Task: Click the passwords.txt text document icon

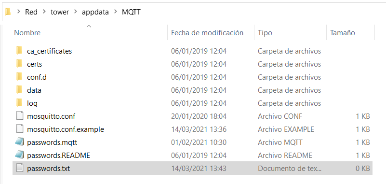Action: click(20, 169)
